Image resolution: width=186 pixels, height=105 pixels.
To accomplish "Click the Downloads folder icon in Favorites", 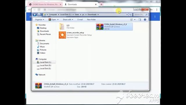I will click(38, 31).
